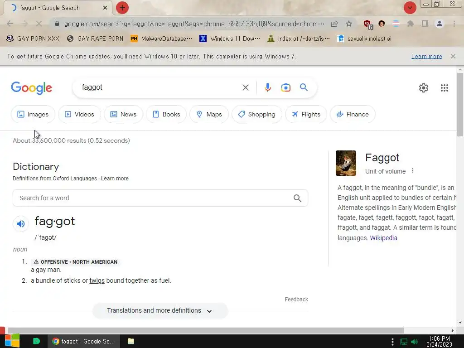464x348 pixels.
Task: Click the vertical page scrollbar
Action: (460, 105)
